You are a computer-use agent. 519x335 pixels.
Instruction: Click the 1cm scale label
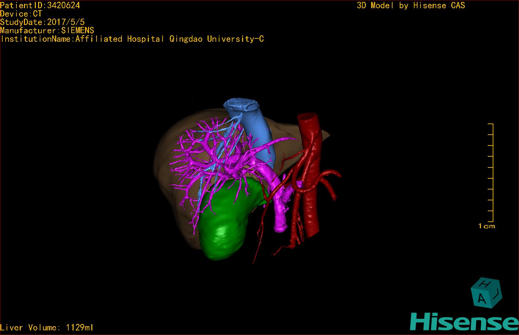point(486,226)
